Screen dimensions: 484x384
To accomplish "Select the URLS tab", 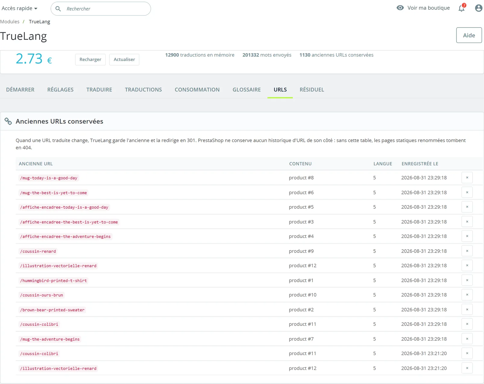I will click(280, 90).
